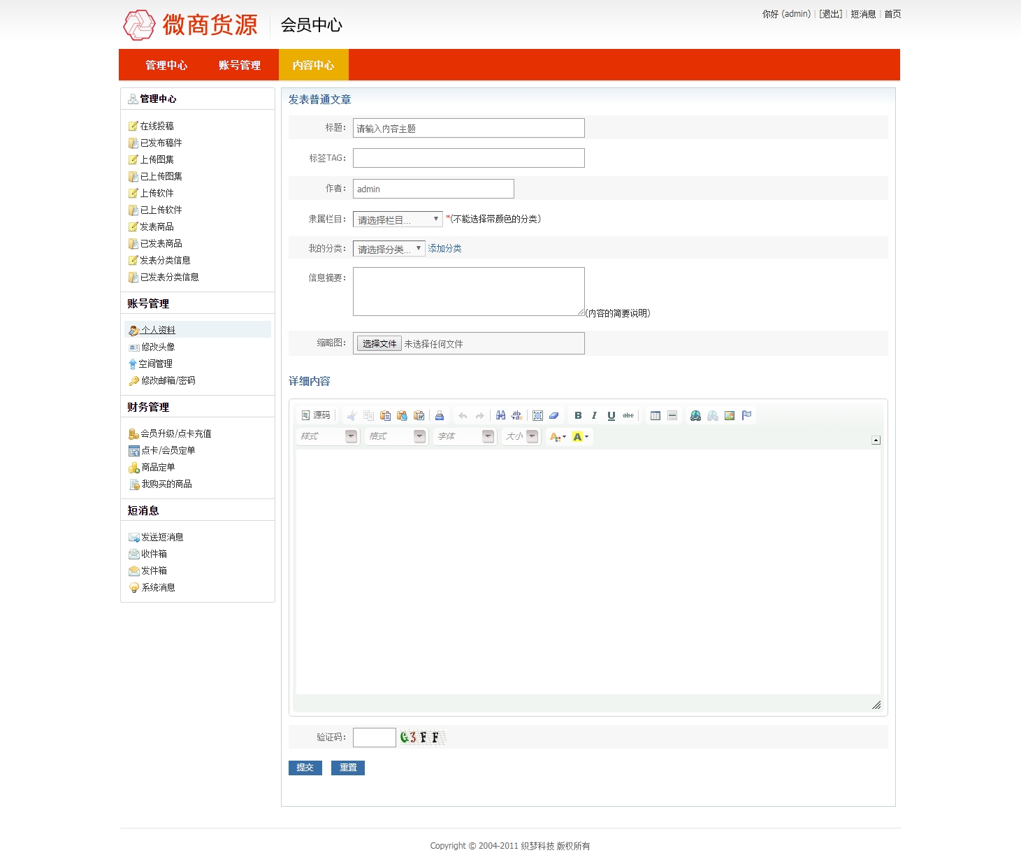Insert a table into the editor
1021x862 pixels.
tap(655, 415)
